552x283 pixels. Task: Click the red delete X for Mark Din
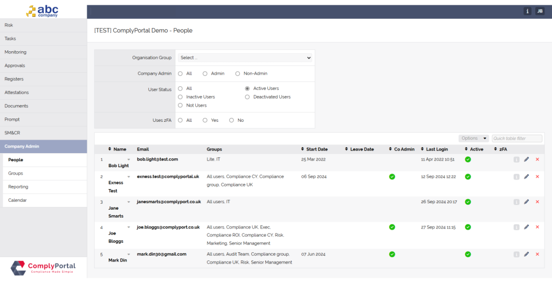pos(537,254)
